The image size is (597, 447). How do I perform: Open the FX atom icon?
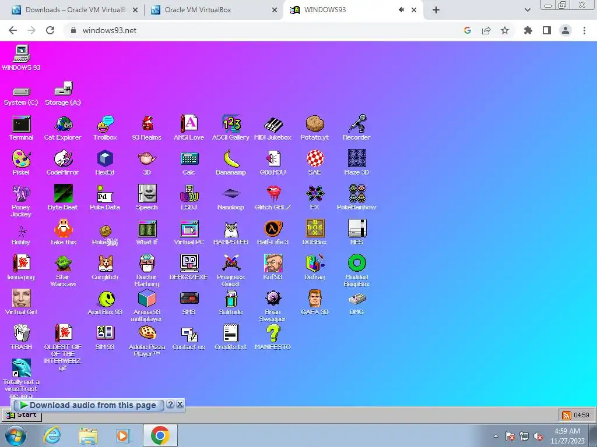click(x=314, y=198)
